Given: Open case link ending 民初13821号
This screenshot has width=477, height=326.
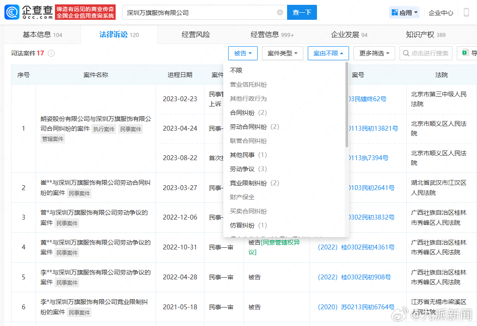Looking at the screenshot, I should pos(374,128).
